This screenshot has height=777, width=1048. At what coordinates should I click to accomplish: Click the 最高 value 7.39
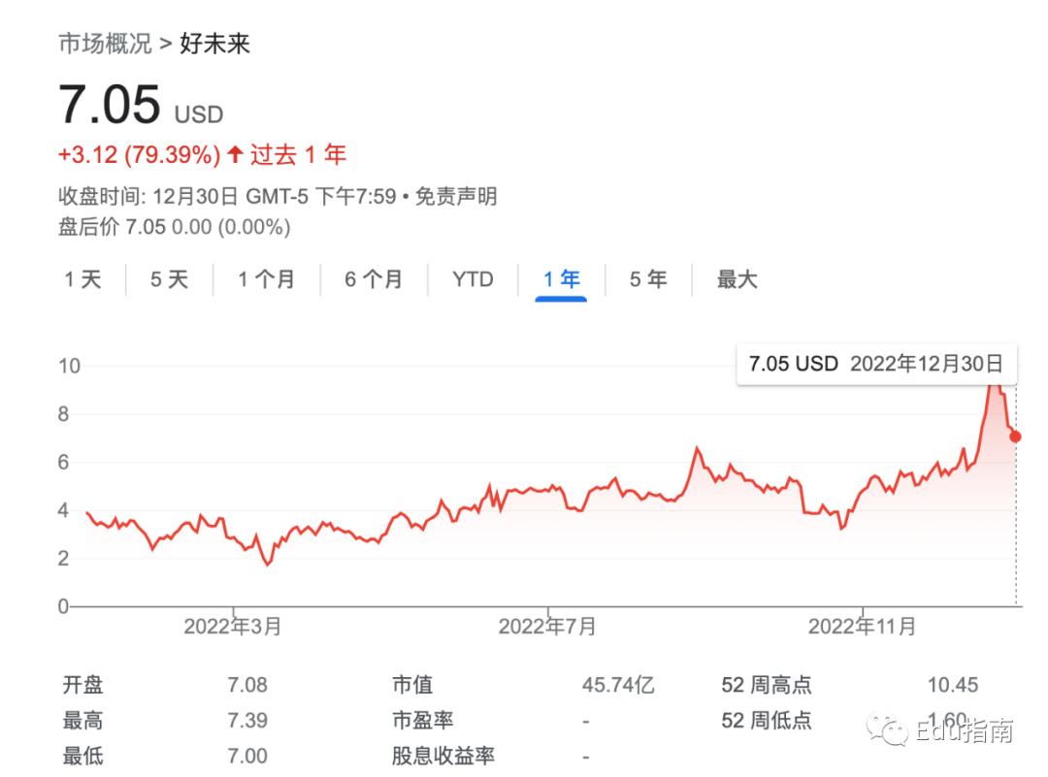tap(247, 720)
